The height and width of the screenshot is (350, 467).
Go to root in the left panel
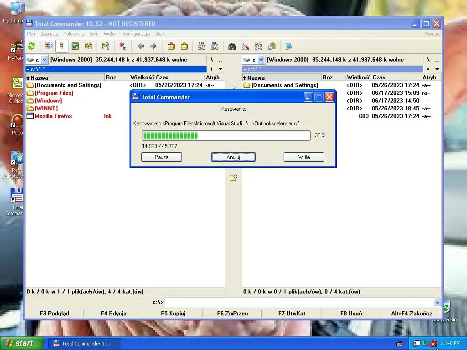pos(212,60)
